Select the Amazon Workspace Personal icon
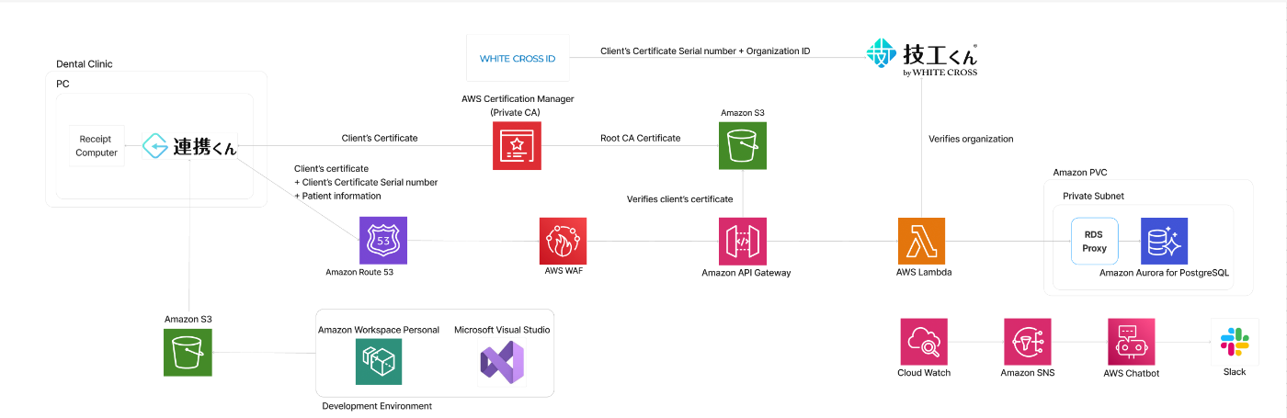Image resolution: width=1287 pixels, height=418 pixels. [379, 362]
